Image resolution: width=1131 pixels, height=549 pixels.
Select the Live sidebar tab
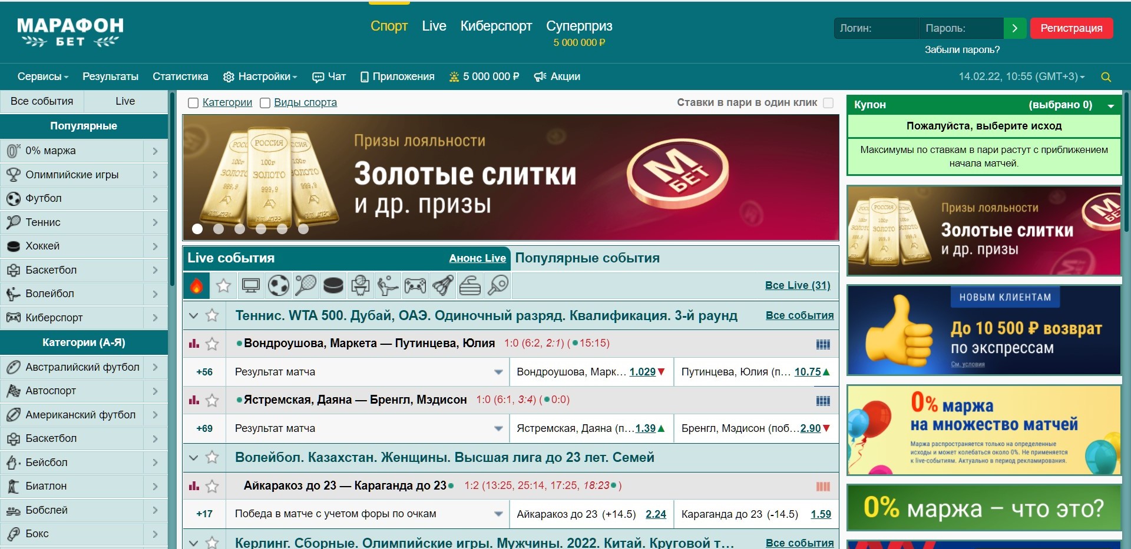[x=125, y=101]
